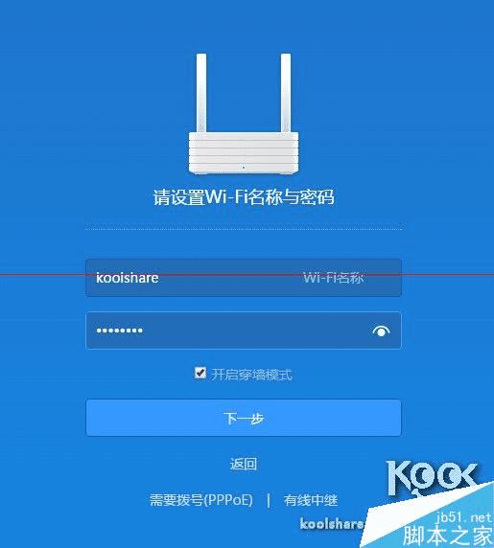This screenshot has height=548, width=494.
Task: Click the separator between PPPoE and 有线中继
Action: point(269,500)
